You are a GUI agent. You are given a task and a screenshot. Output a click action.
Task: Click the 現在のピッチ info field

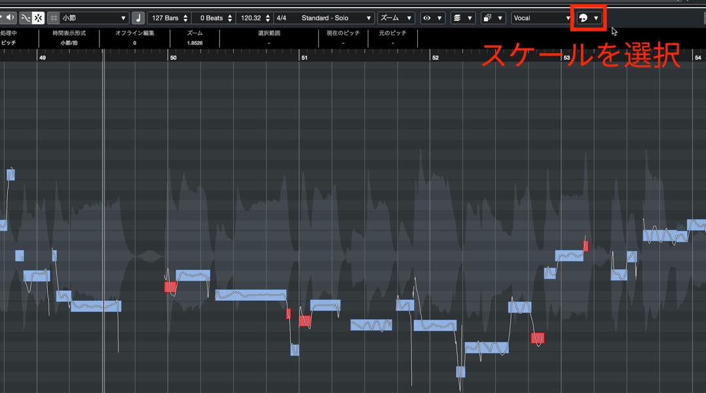(x=343, y=39)
